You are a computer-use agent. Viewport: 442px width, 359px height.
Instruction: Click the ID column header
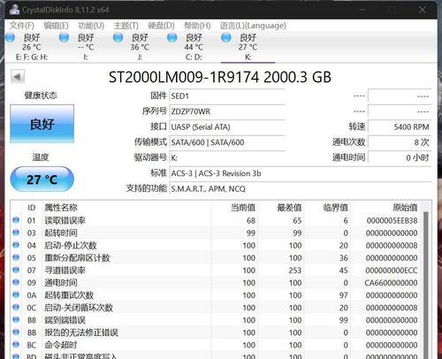[x=32, y=208]
